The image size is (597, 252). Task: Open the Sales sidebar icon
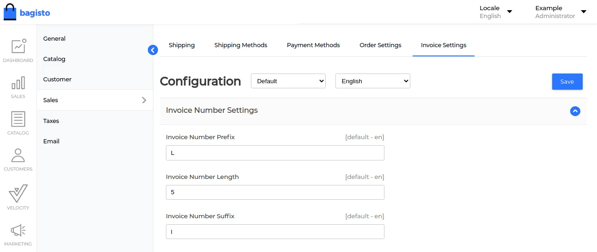18,87
